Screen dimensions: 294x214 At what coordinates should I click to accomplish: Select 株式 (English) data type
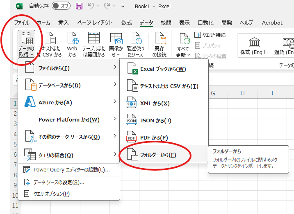(255, 45)
